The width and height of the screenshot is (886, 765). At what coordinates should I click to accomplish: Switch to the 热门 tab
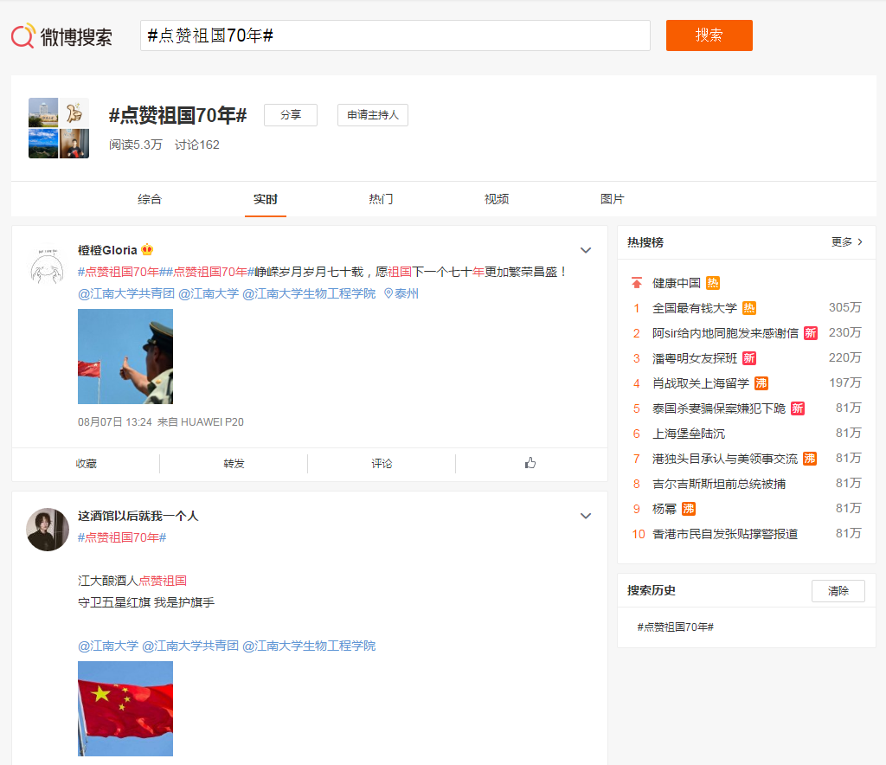(x=381, y=199)
